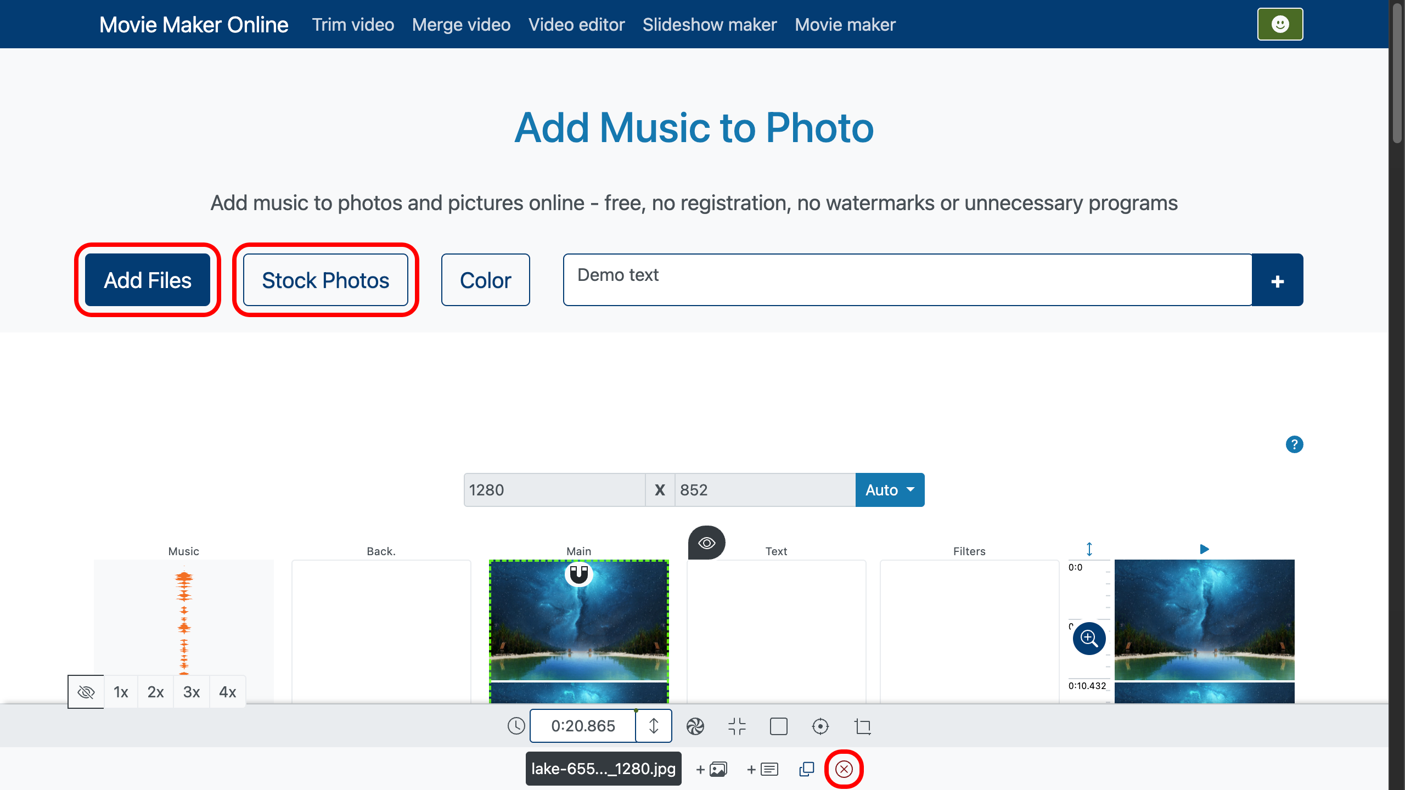Click the Back. track header label

tap(381, 551)
